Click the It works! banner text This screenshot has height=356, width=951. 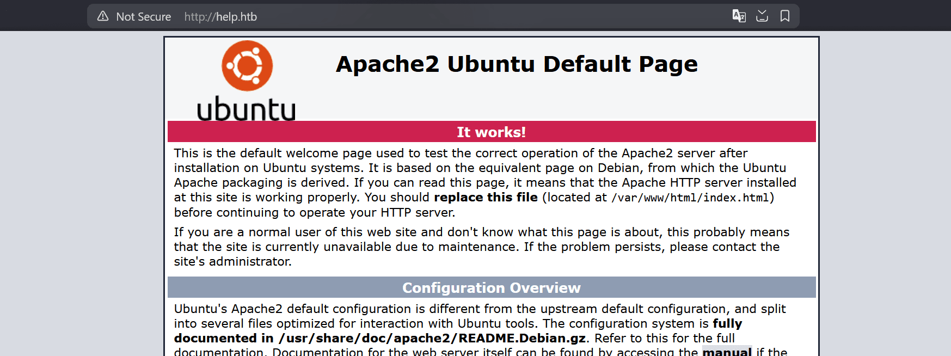click(x=491, y=132)
